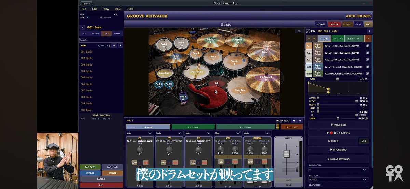Select the Snare Sub pad
The image size is (410, 189).
164,74
